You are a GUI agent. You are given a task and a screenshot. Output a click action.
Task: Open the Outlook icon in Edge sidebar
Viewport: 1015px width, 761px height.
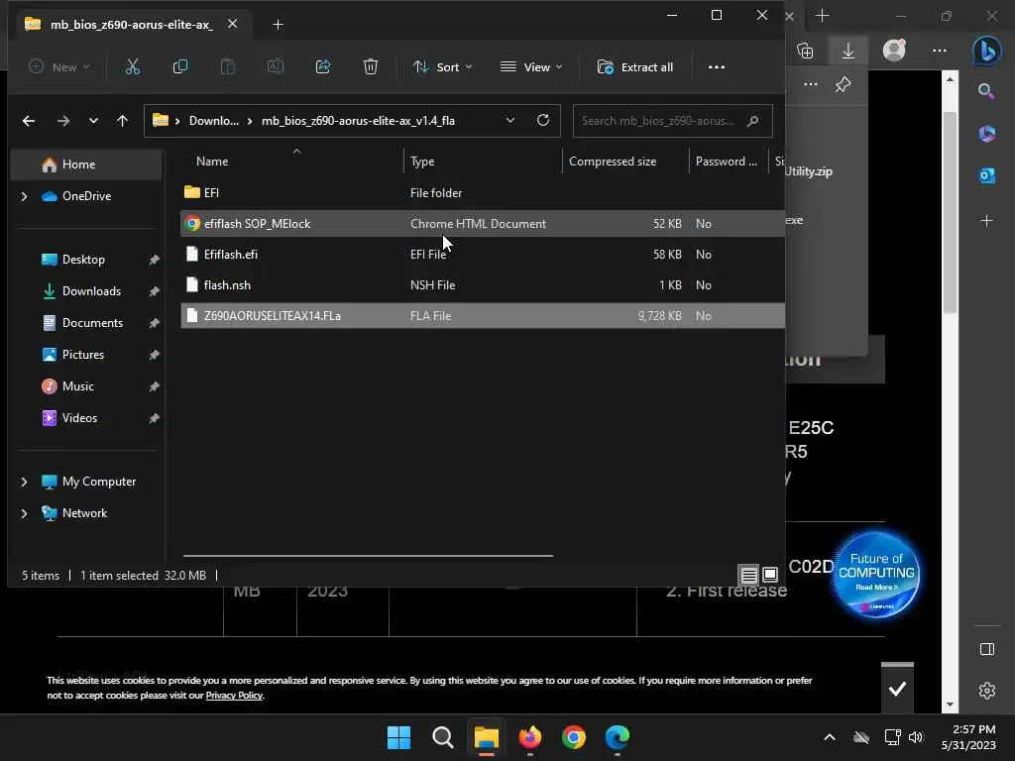point(986,174)
